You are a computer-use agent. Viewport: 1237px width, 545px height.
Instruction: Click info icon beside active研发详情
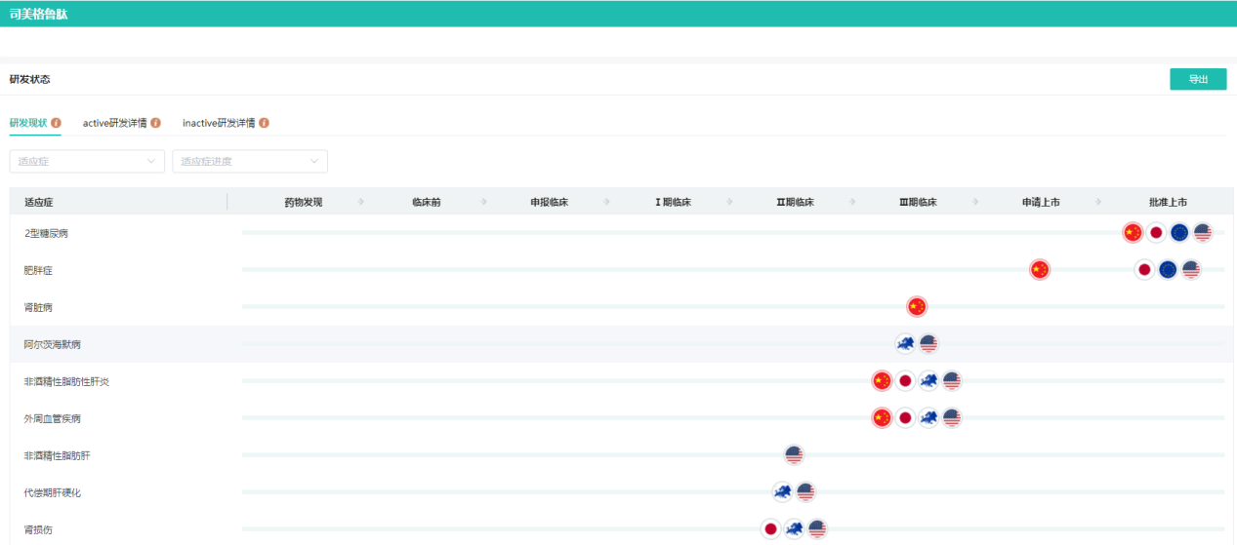155,123
